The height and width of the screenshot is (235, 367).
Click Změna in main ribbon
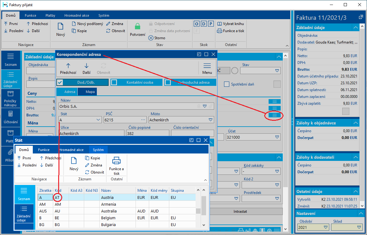point(115,24)
